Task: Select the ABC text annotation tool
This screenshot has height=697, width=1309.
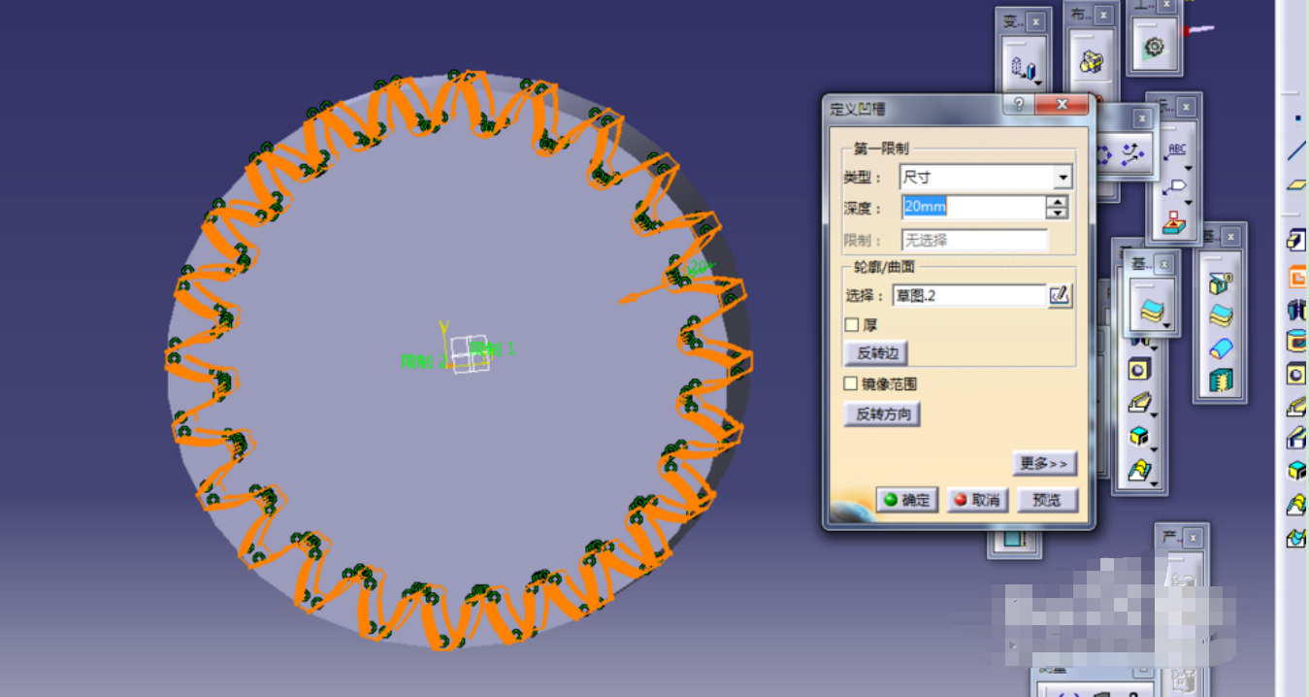Action: [1176, 149]
